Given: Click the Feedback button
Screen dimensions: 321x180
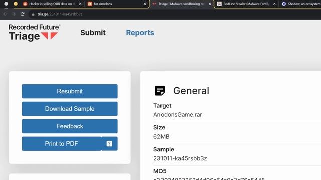Looking at the screenshot, I should point(70,126).
